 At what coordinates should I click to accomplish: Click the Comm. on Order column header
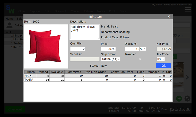122,72
